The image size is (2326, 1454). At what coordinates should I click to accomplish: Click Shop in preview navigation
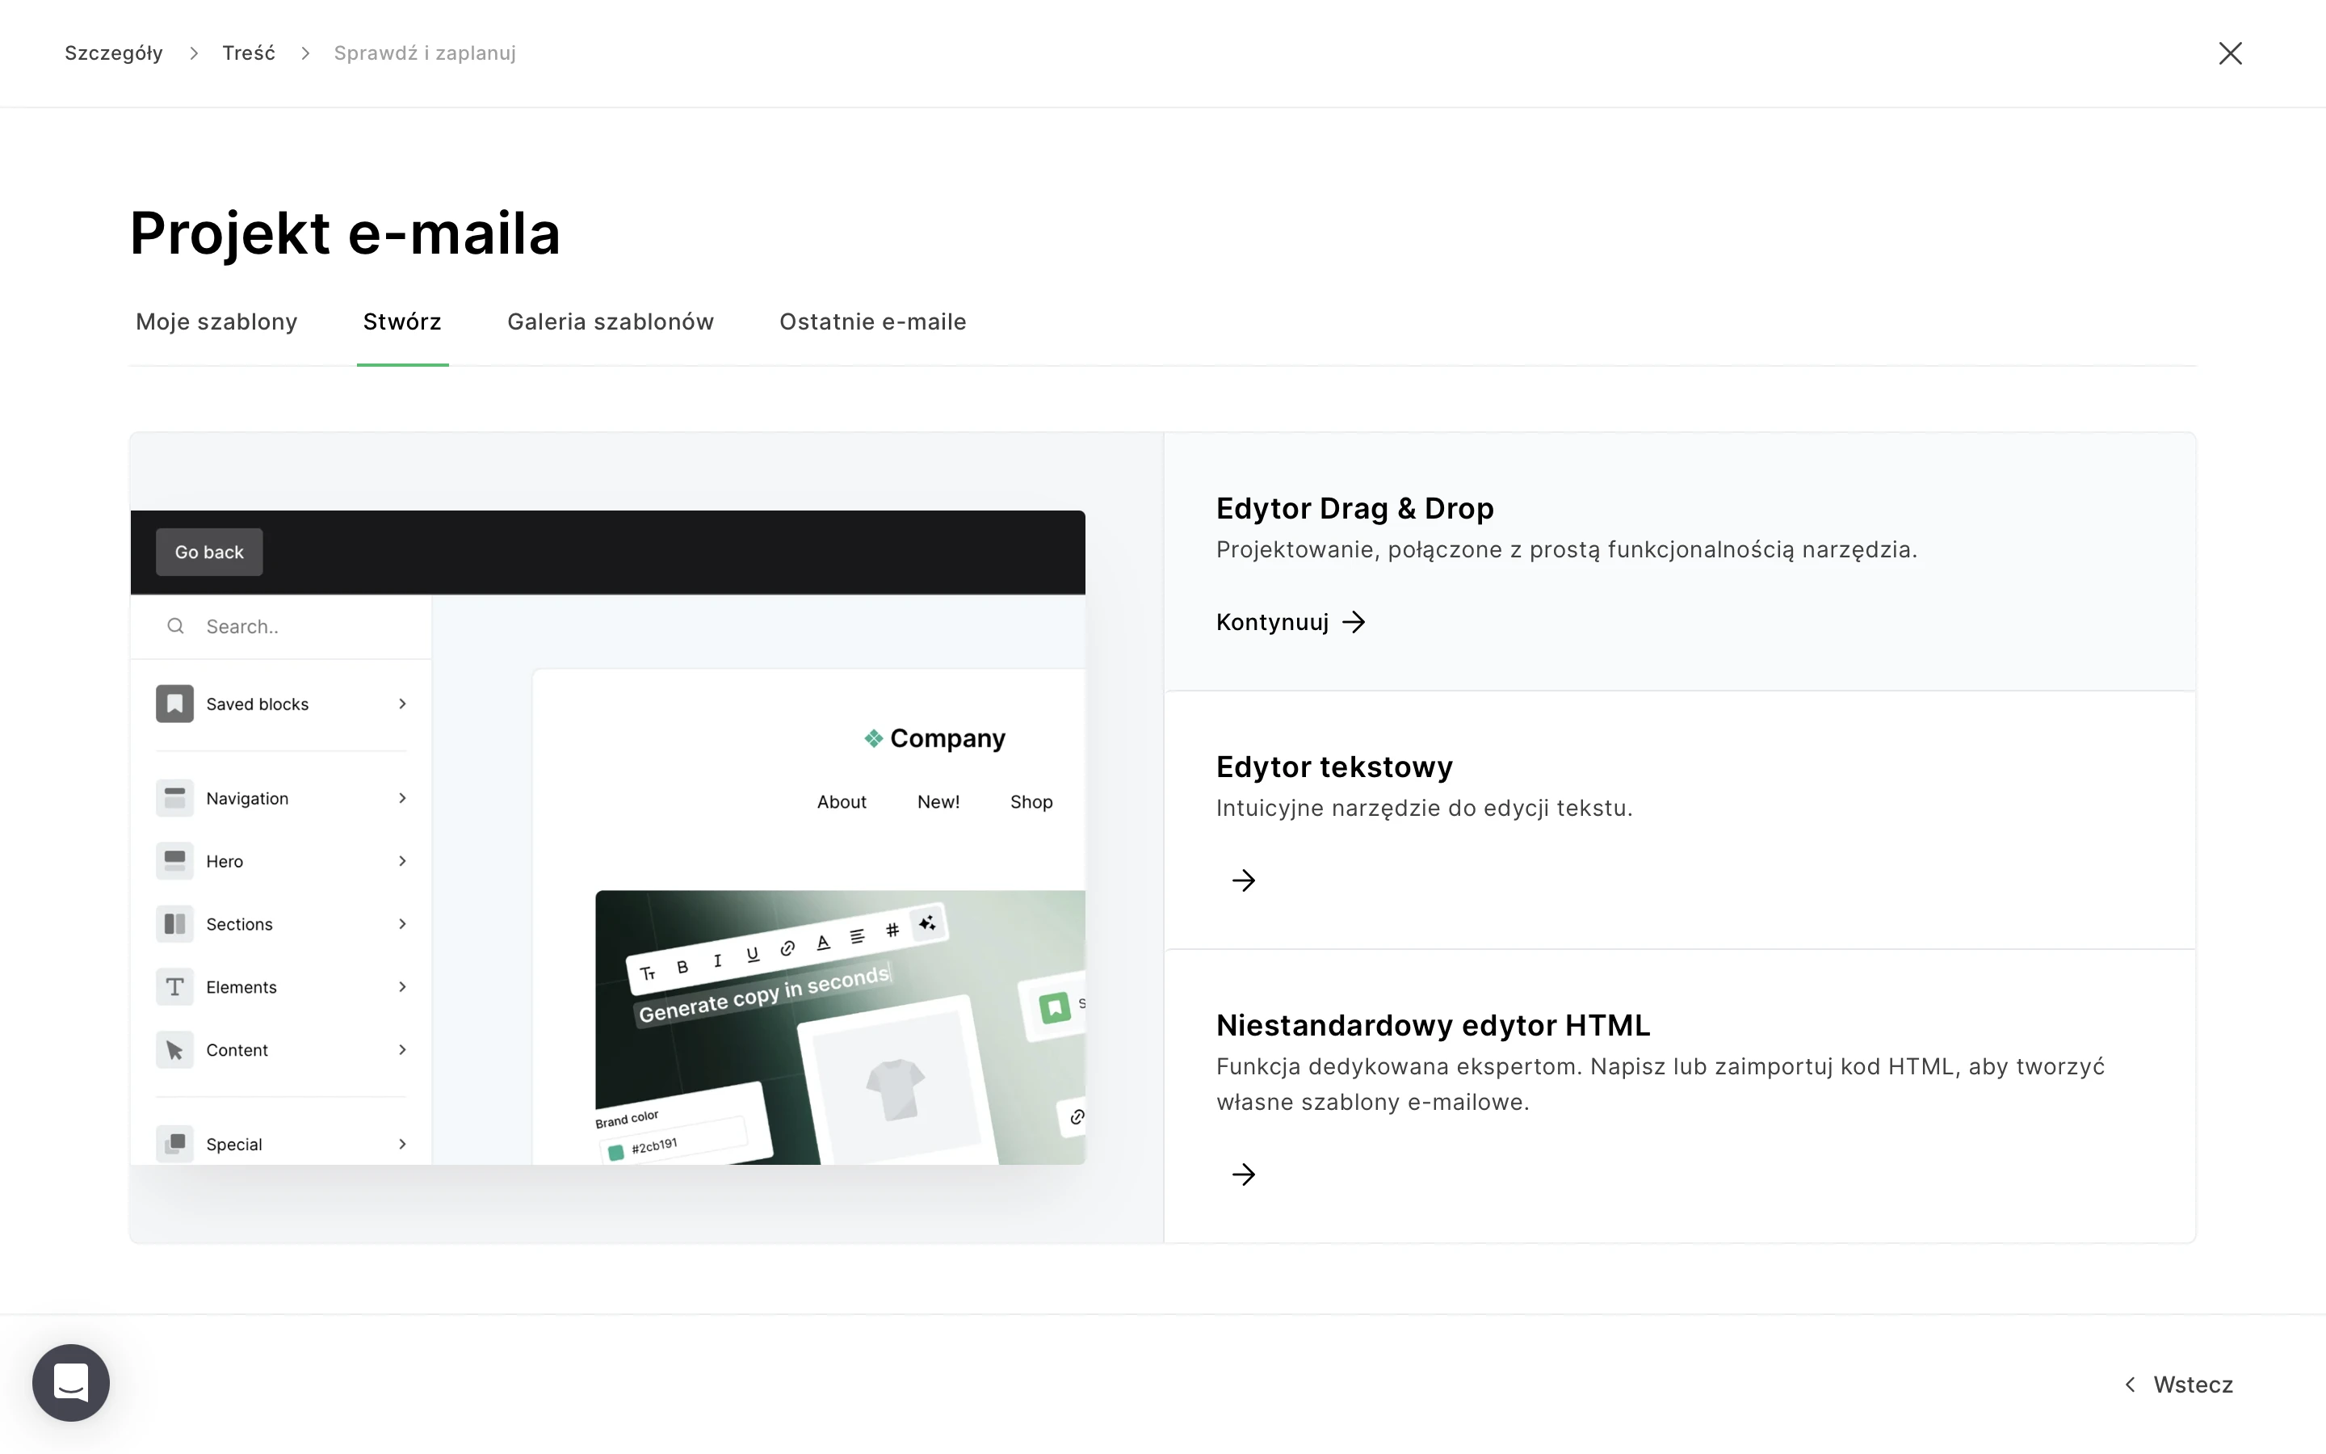[1031, 802]
